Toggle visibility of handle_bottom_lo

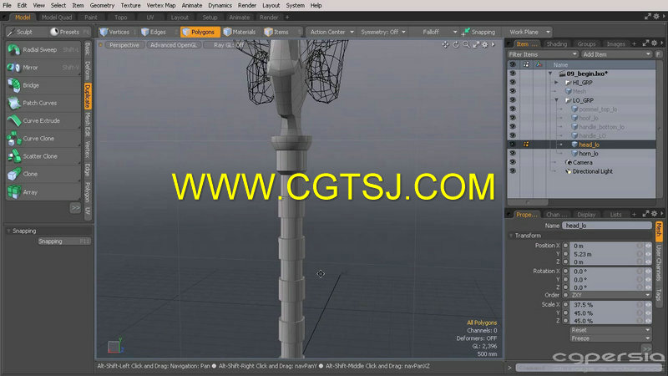click(513, 127)
